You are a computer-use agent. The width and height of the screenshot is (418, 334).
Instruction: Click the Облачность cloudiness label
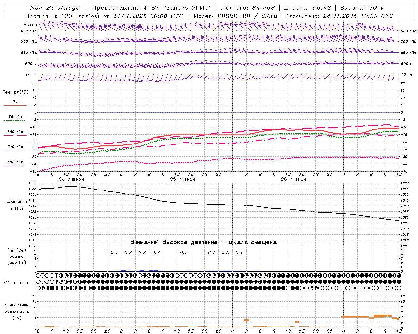click(17, 283)
